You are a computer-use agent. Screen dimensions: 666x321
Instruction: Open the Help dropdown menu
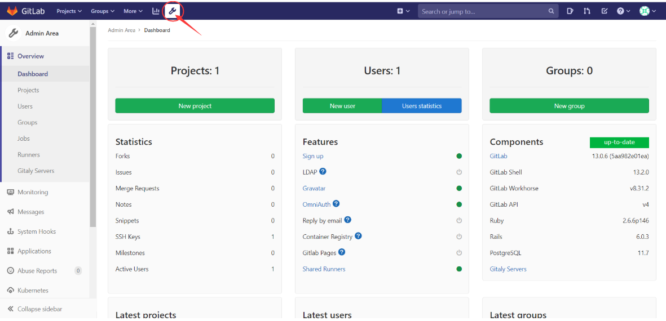pos(623,11)
